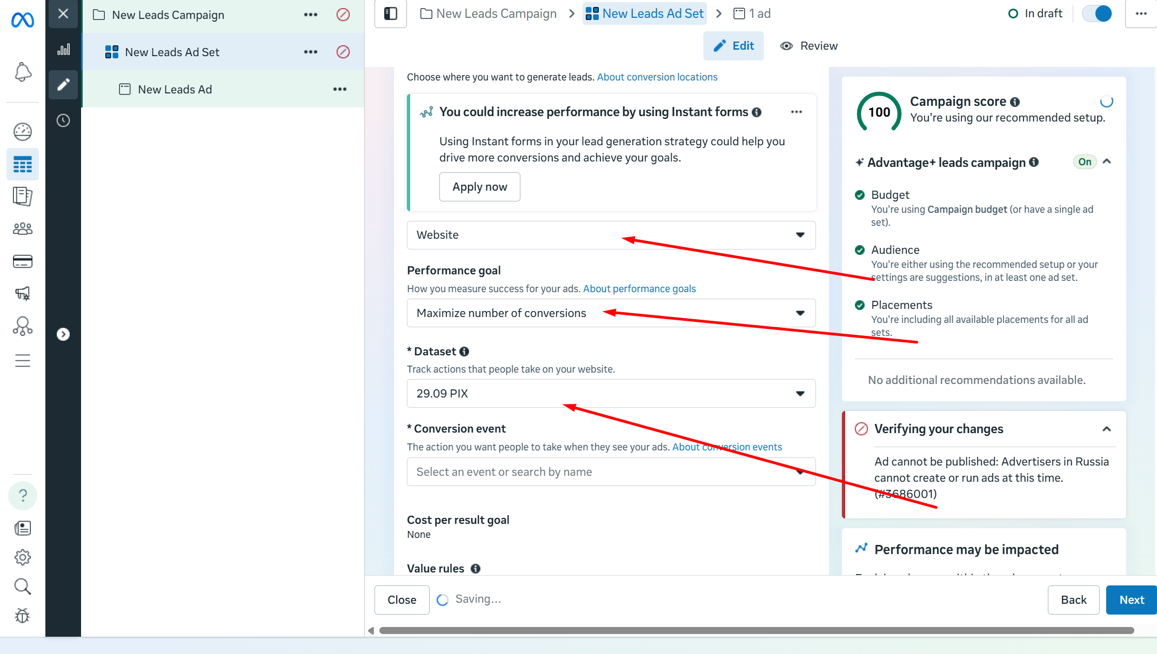Select New Leads Campaign tree item
This screenshot has width=1157, height=654.
click(168, 15)
